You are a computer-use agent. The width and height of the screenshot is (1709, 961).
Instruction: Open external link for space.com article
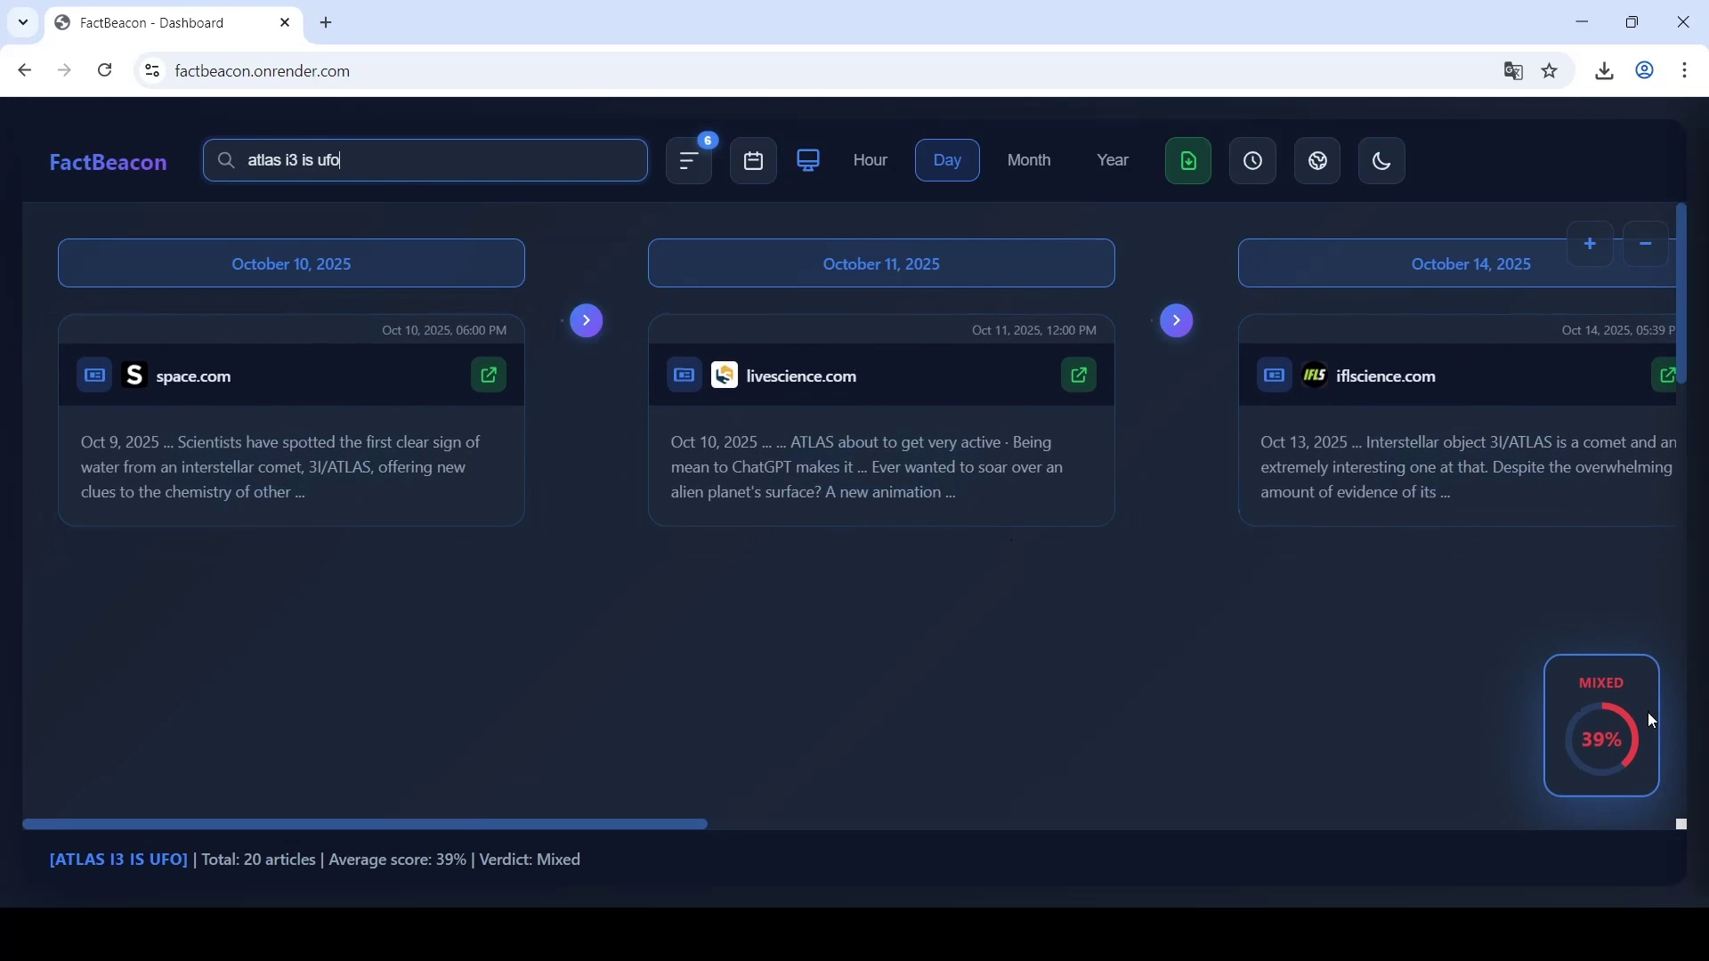(489, 376)
